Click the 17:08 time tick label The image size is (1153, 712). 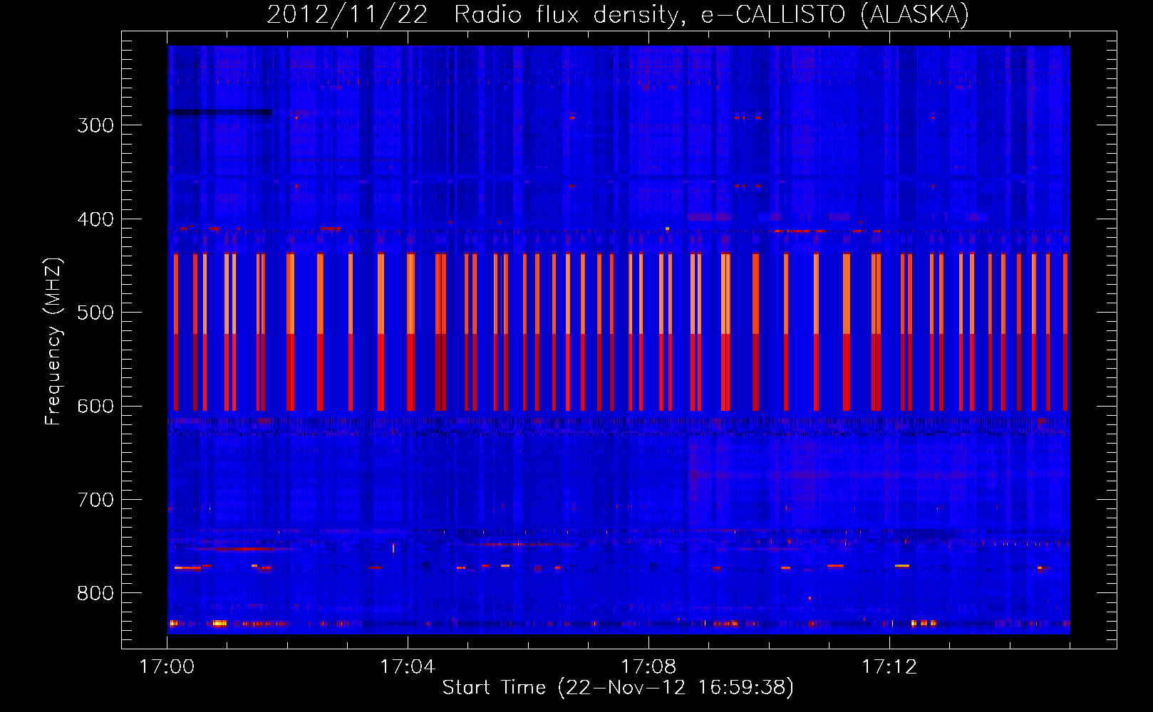click(x=648, y=667)
